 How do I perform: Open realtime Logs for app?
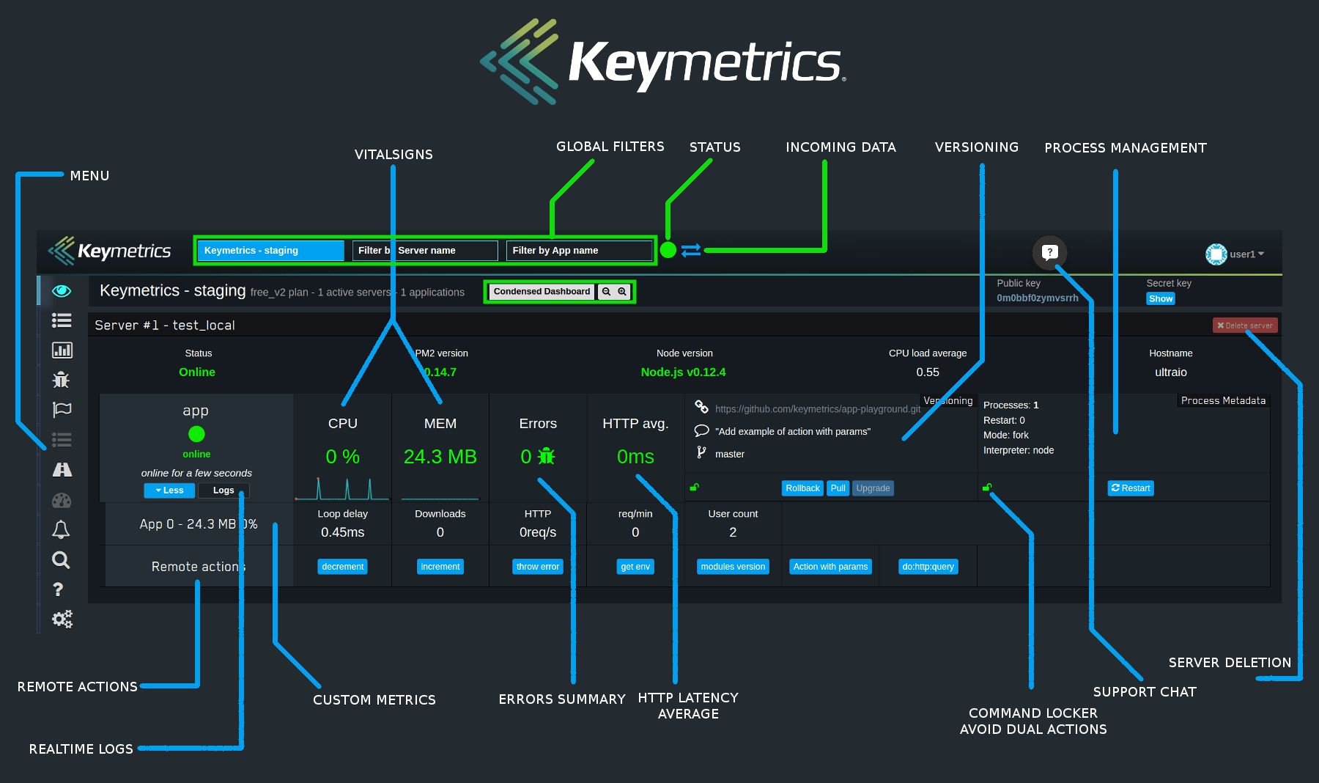tap(223, 490)
